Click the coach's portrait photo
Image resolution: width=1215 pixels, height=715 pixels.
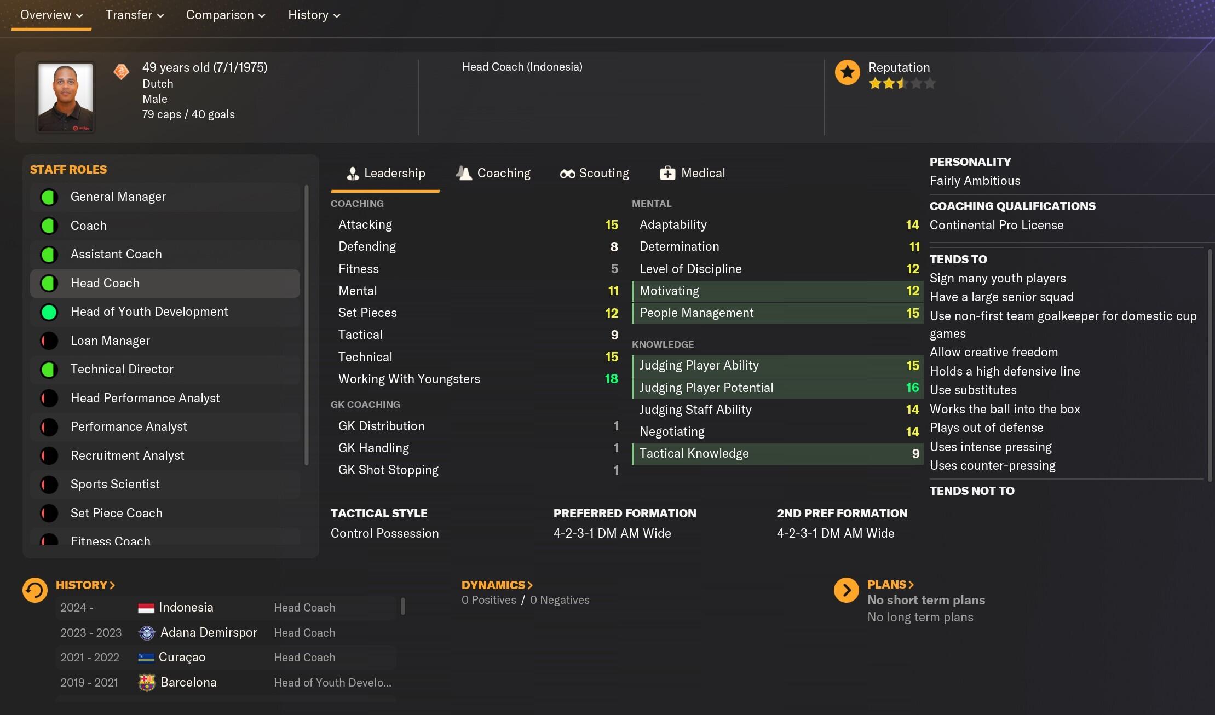tap(65, 97)
